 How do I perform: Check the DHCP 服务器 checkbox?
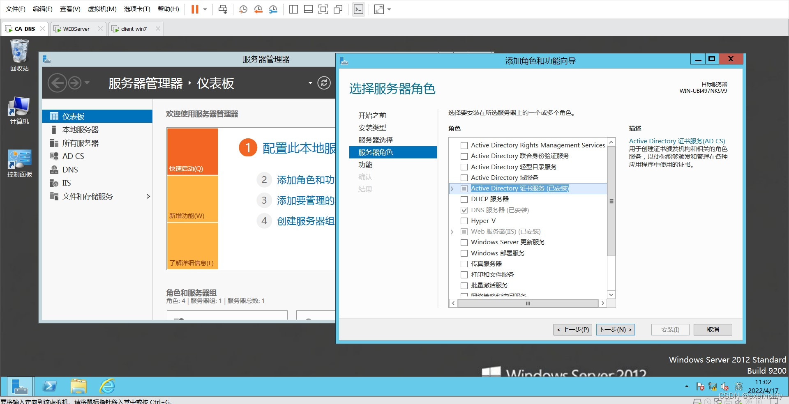464,199
